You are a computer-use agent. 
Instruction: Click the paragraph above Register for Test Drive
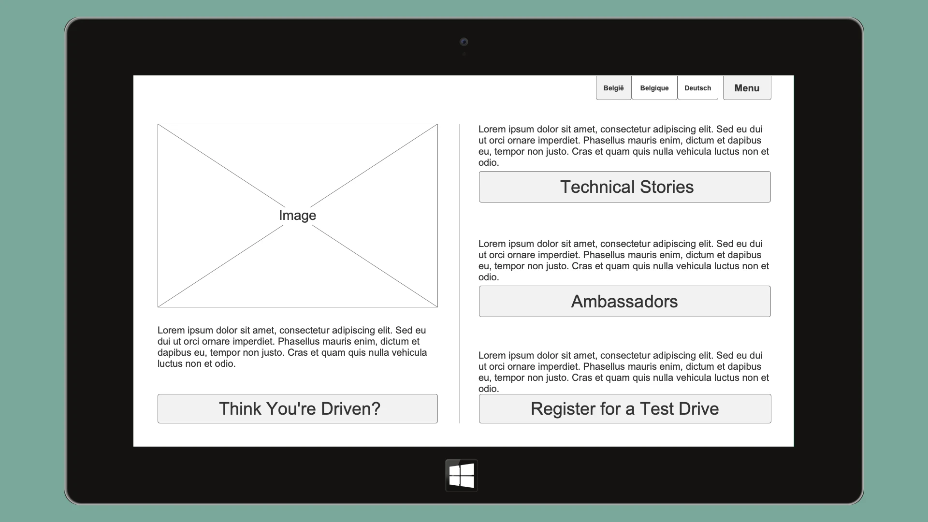pos(623,372)
